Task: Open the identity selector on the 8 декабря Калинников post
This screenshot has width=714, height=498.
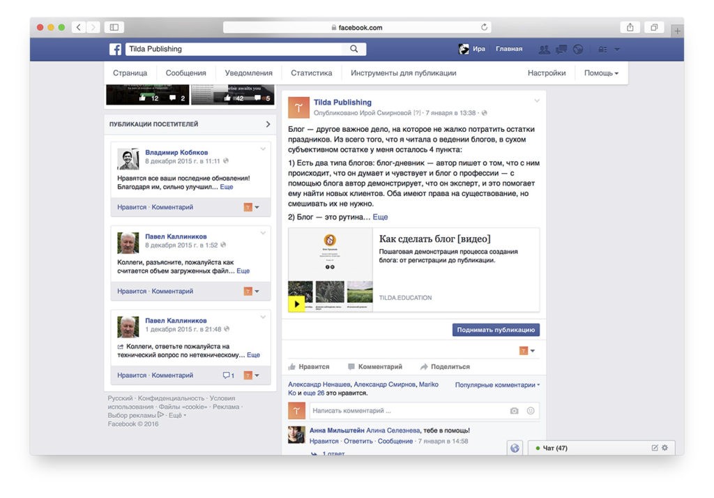Action: tap(251, 291)
